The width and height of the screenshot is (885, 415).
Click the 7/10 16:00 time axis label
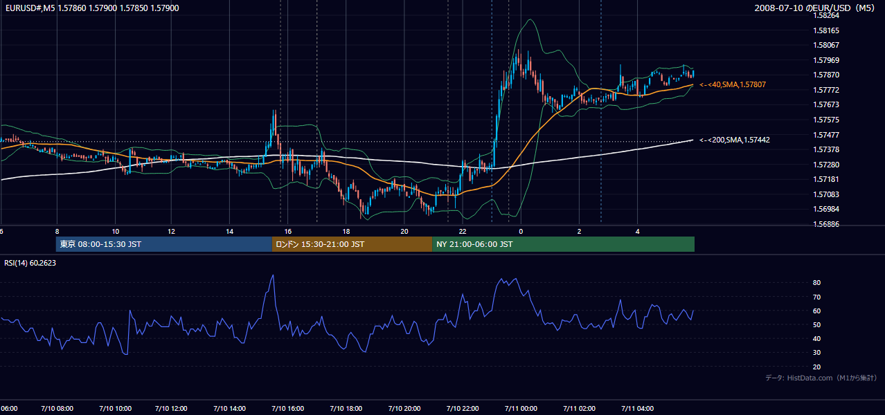click(x=288, y=408)
